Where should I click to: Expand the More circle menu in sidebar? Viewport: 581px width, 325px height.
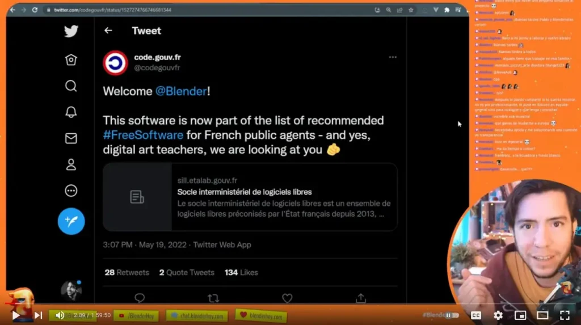pos(71,191)
